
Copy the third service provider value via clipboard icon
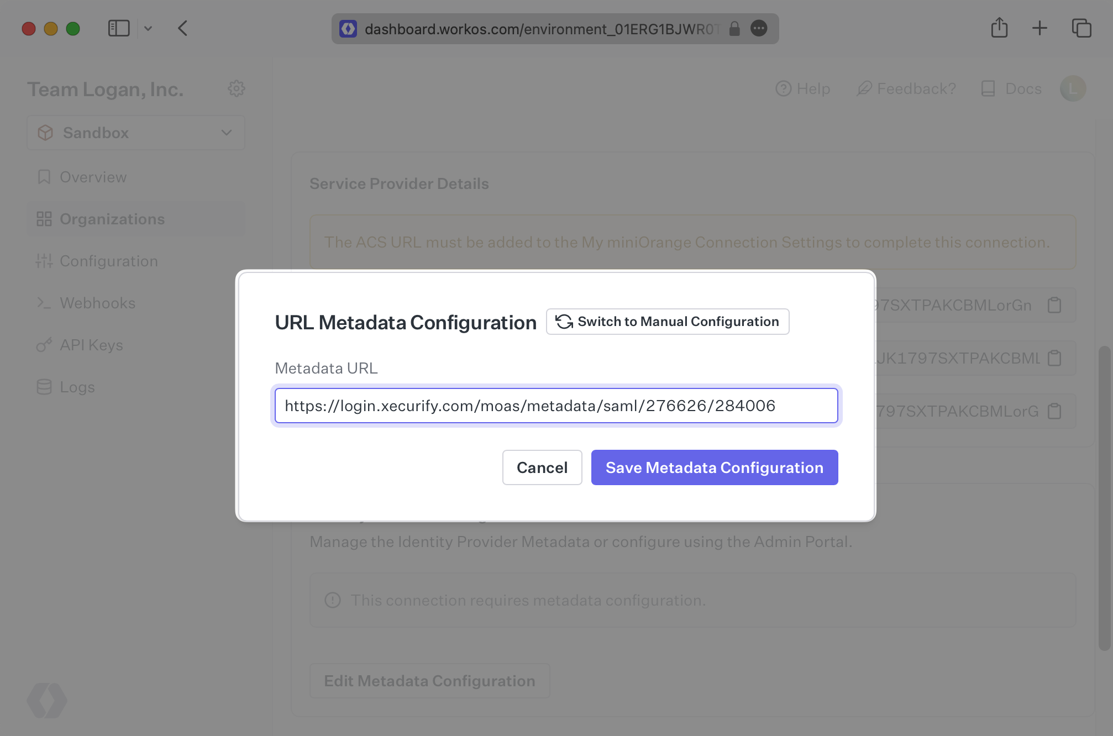1054,411
